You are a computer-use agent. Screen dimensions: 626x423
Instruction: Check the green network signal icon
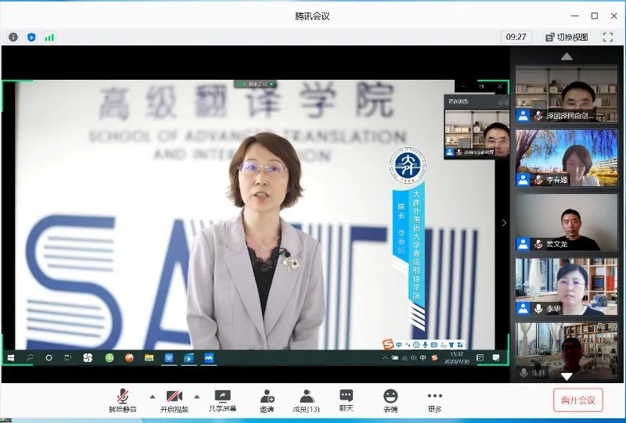(49, 37)
